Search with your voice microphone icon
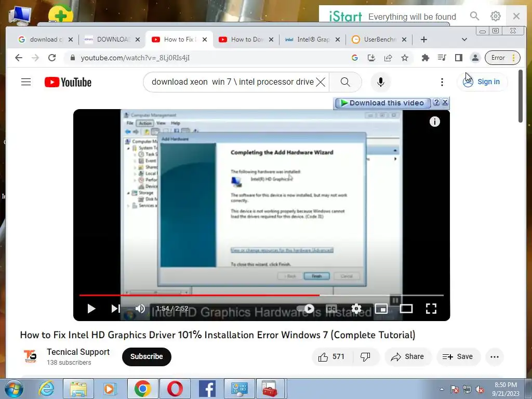This screenshot has height=399, width=532. [x=381, y=82]
